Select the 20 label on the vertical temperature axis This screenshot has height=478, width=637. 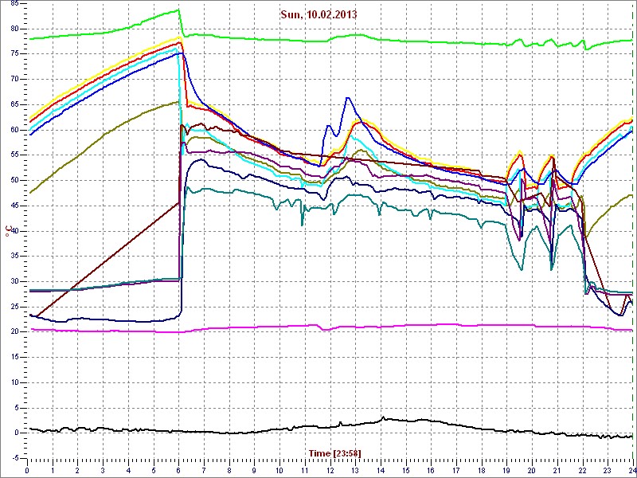14,331
